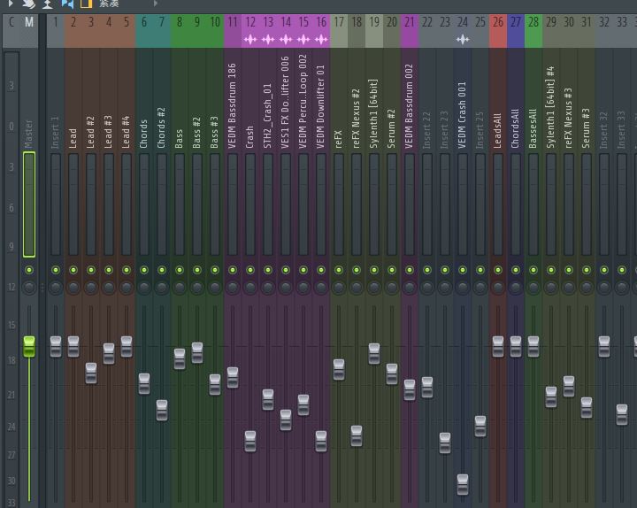Click the Bass #2 pan knob

tap(197, 288)
